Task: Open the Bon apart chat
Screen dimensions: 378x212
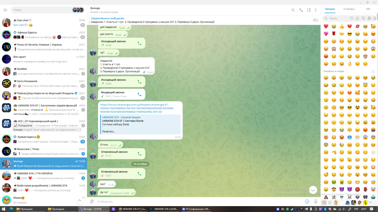Action: [44, 59]
